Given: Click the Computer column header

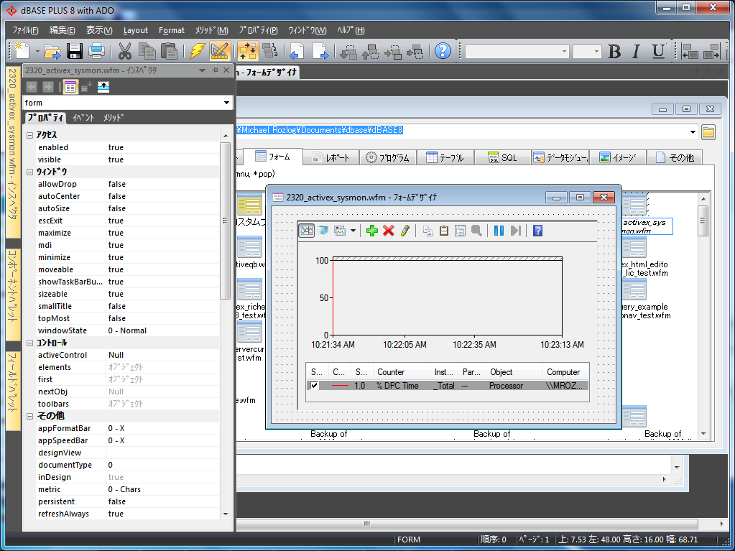Looking at the screenshot, I should coord(565,372).
